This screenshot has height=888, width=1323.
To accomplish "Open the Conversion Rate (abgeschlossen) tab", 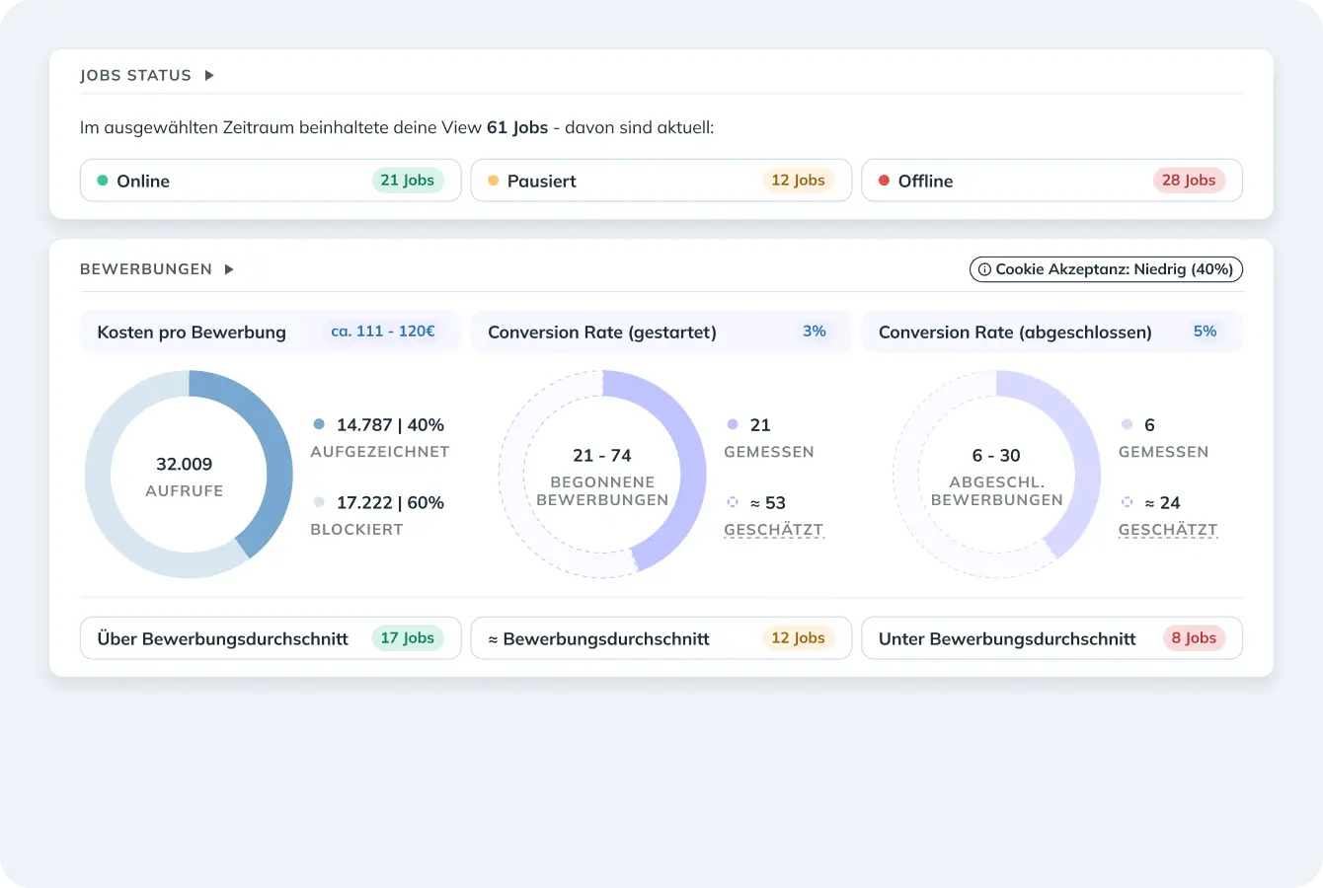I will [1051, 332].
